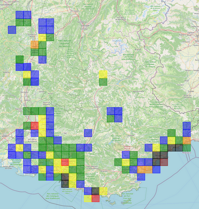Click the green square over Annonay
The height and width of the screenshot is (209, 199).
20,22
